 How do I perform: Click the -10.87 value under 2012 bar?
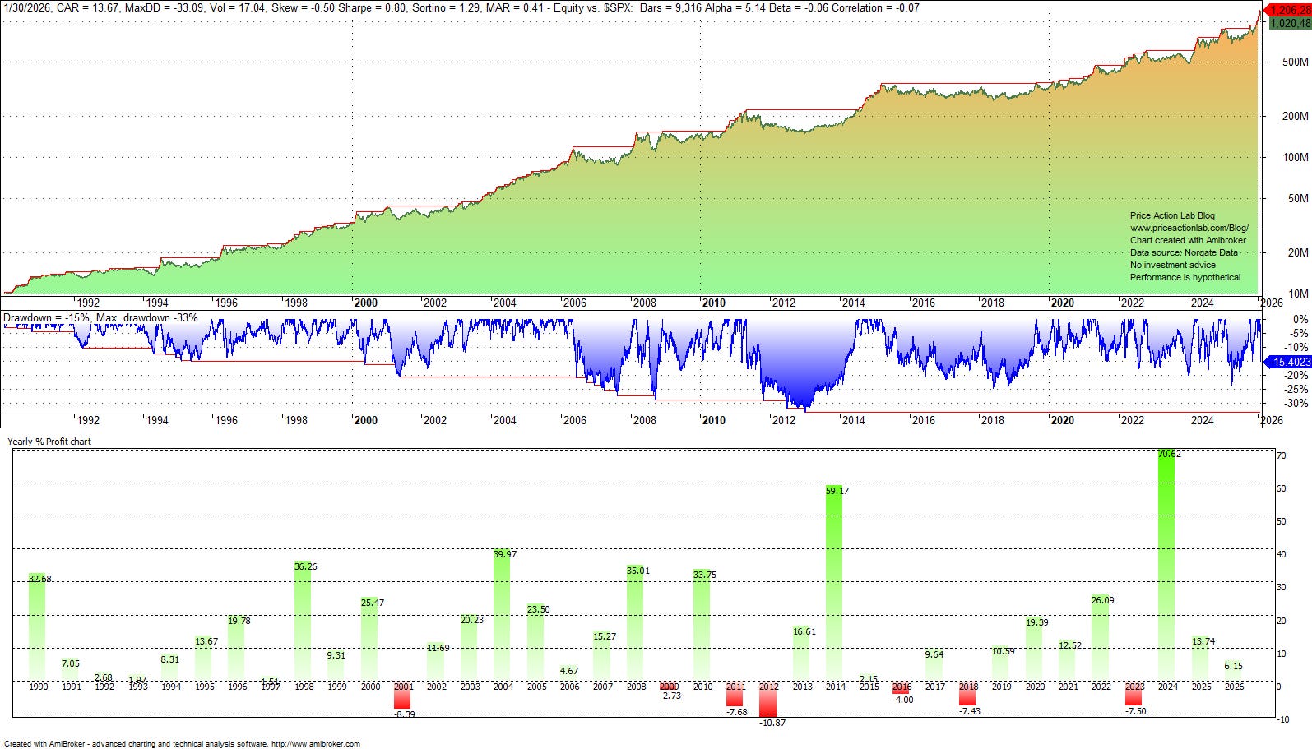click(772, 723)
